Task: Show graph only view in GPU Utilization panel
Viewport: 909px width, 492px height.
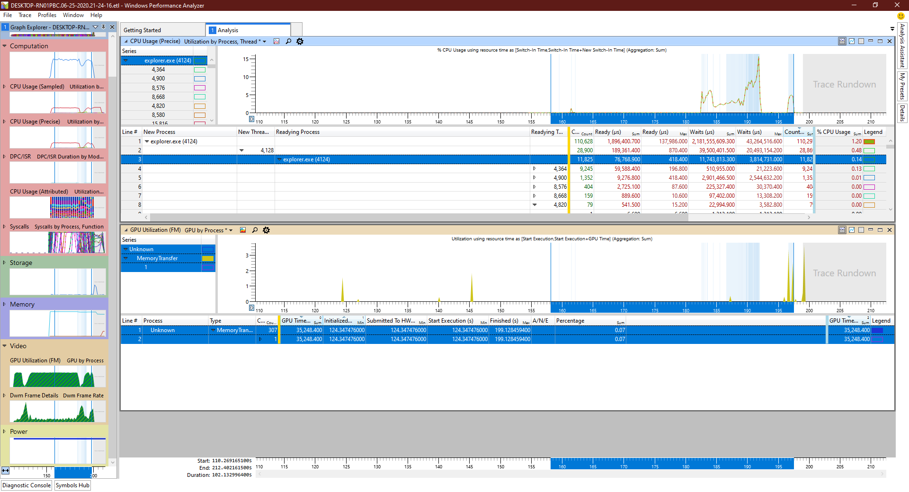Action: [x=852, y=230]
